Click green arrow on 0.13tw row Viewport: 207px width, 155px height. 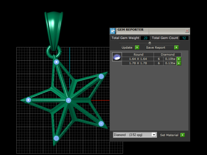tap(179, 63)
